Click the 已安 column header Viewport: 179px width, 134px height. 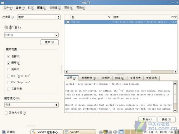(174, 17)
